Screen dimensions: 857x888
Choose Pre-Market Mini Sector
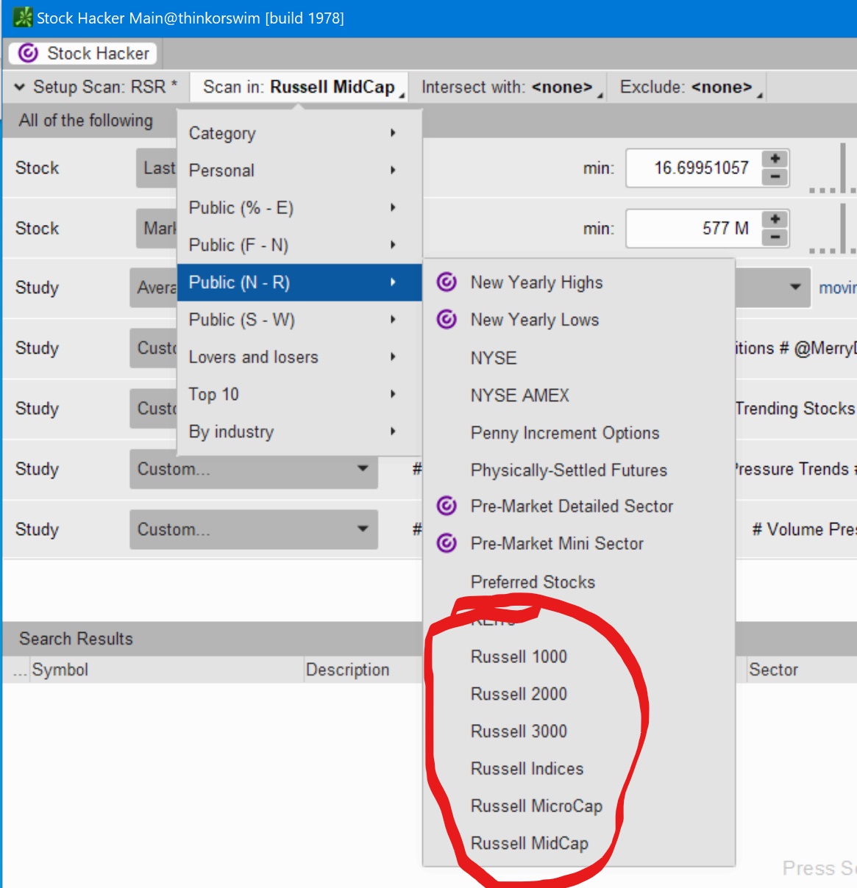point(579,544)
